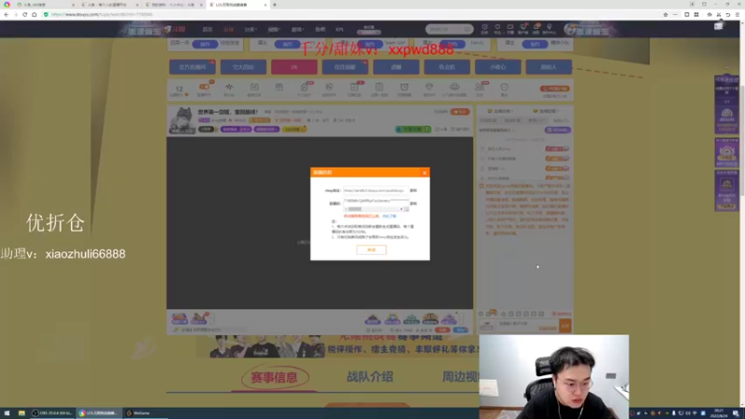Click the blue learn-more link in dialog
The height and width of the screenshot is (419, 745).
tap(389, 216)
